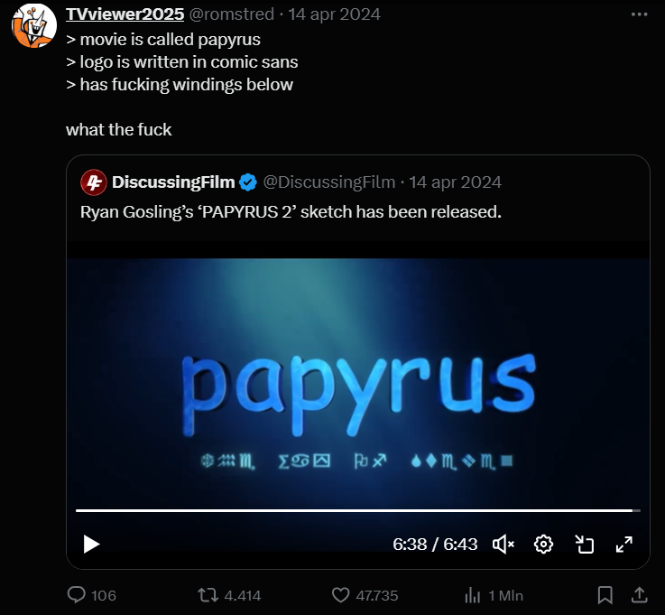Viewport: 665px width, 615px height.
Task: Unmute the video audio
Action: tap(503, 545)
